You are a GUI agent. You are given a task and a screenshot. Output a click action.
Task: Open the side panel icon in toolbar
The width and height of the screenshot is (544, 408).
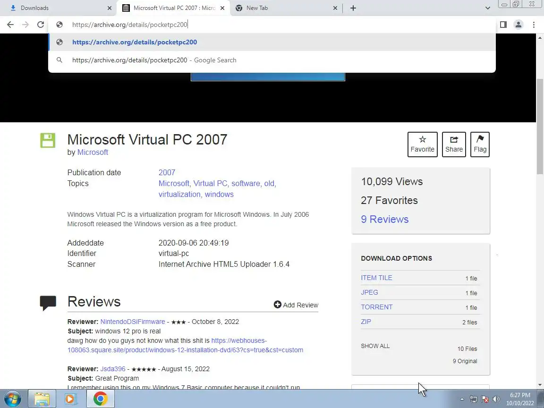[503, 25]
